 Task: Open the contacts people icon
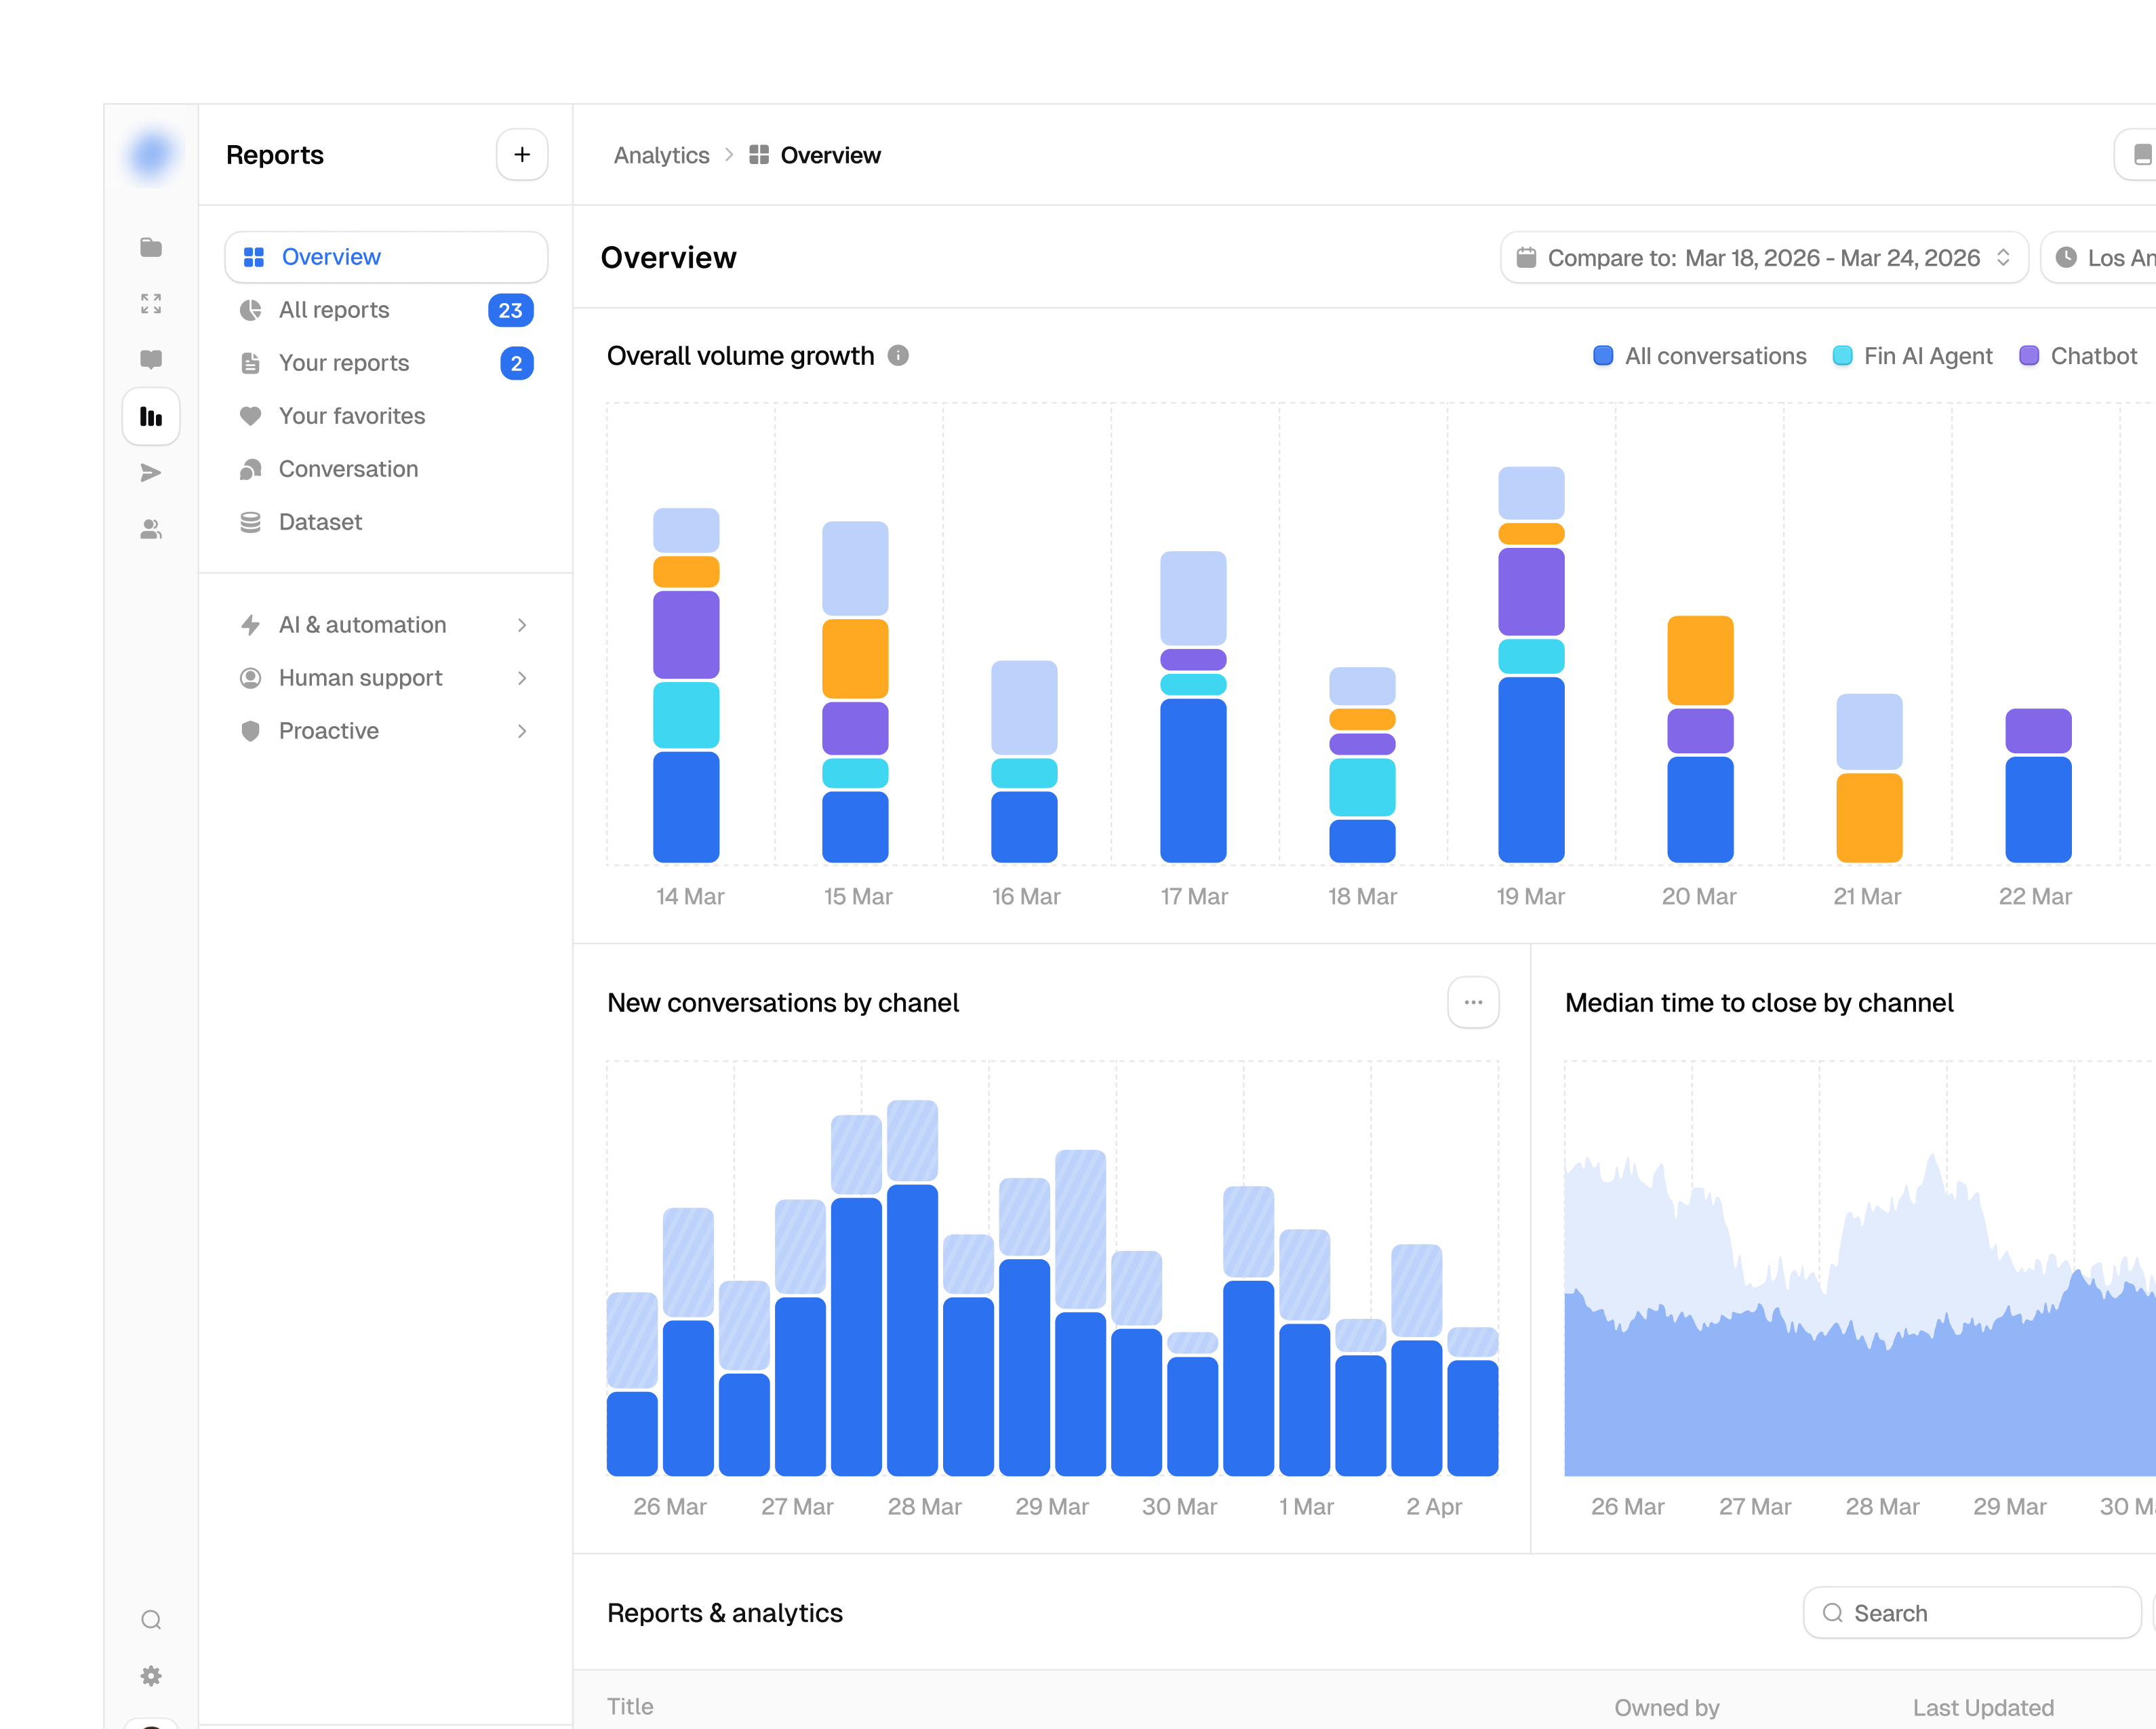pyautogui.click(x=151, y=529)
